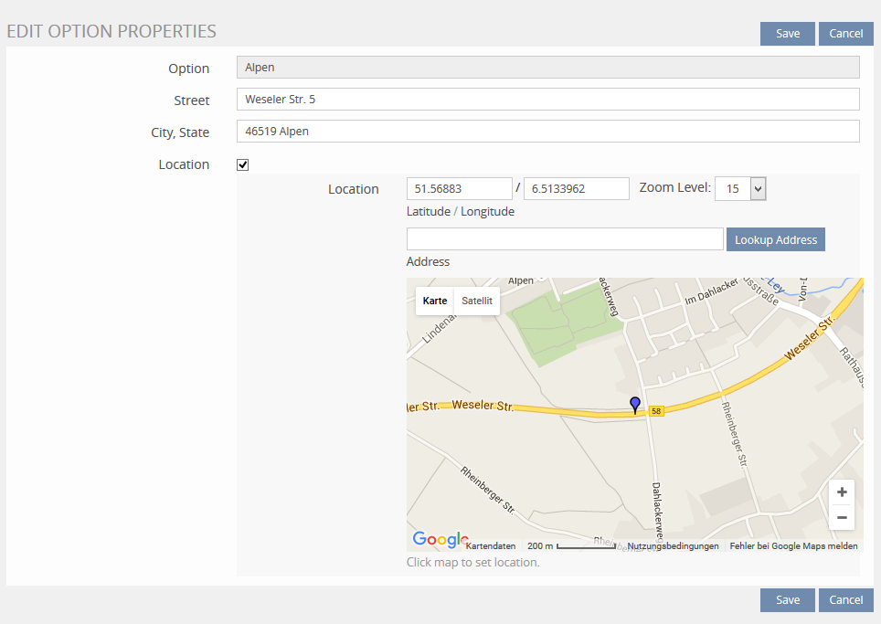Click the bottom Save button
881x624 pixels.
click(787, 600)
